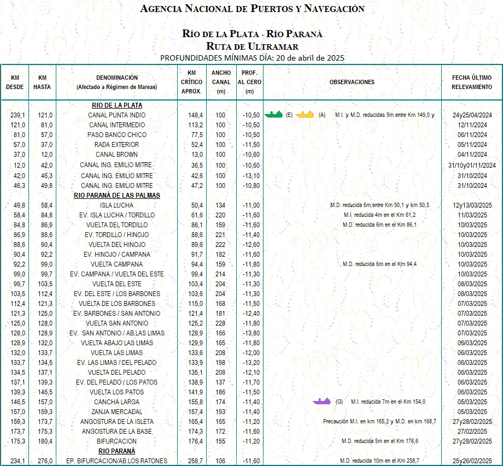Image resolution: width=503 pixels, height=466 pixels.
Task: Click the PROF. AL CERO column header
Action: point(250,82)
